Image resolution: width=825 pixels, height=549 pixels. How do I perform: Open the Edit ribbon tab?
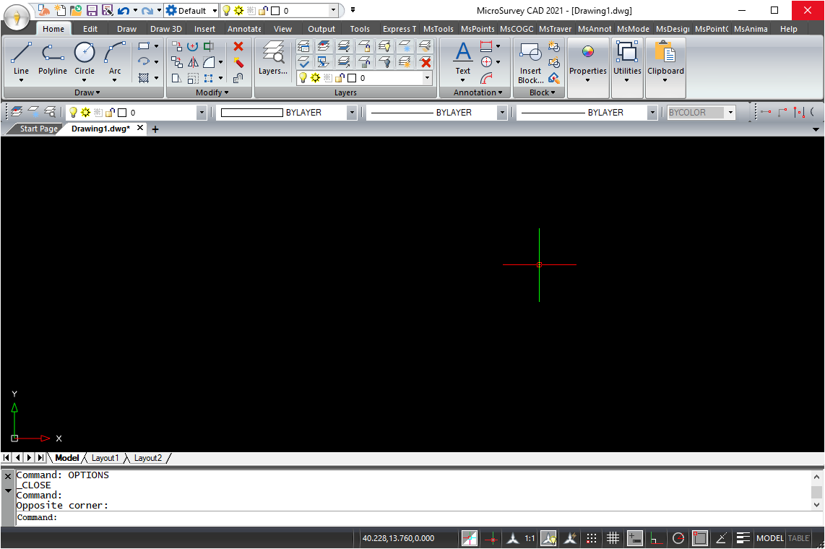pyautogui.click(x=90, y=29)
